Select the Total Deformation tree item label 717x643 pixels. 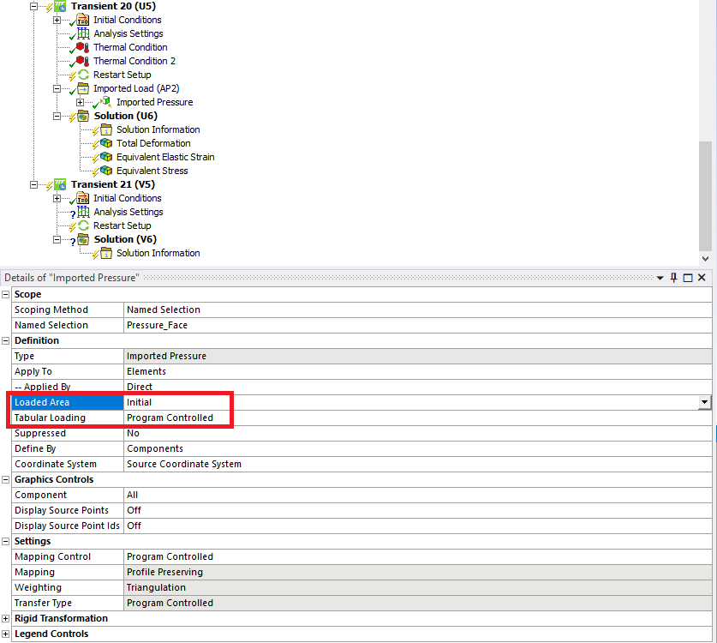click(x=153, y=143)
